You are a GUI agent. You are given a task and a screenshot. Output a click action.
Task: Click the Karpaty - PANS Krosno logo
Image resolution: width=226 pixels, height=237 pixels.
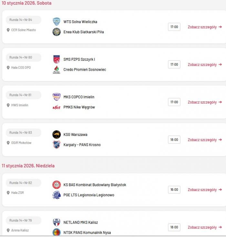[56, 145]
